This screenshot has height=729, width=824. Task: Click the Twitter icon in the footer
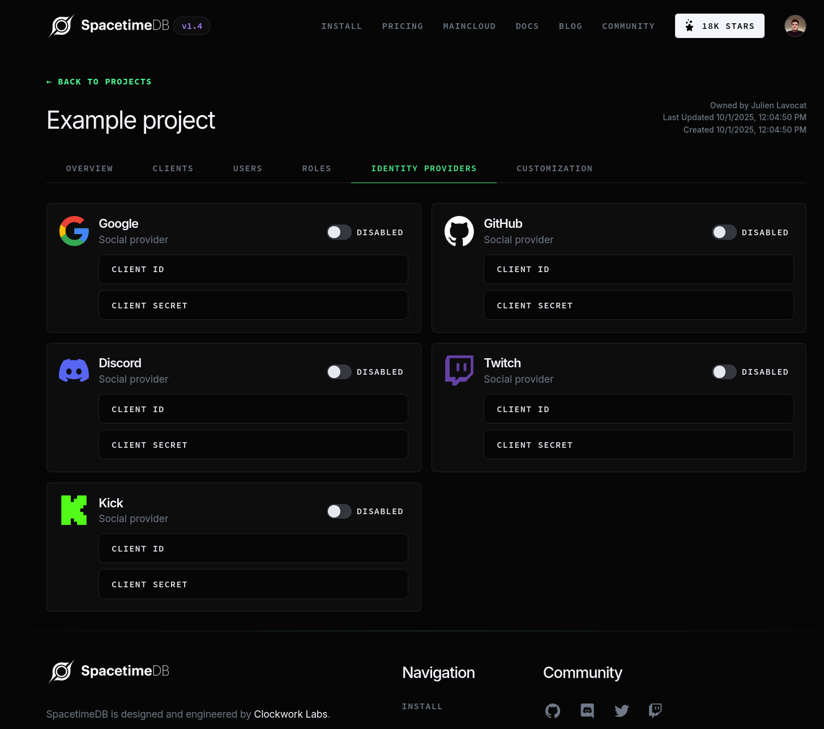click(x=621, y=710)
